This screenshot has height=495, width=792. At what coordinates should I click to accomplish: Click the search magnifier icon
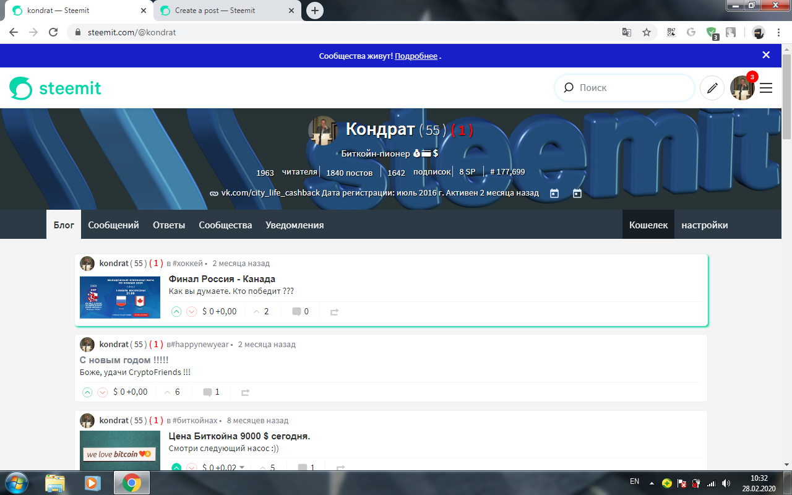pyautogui.click(x=568, y=87)
